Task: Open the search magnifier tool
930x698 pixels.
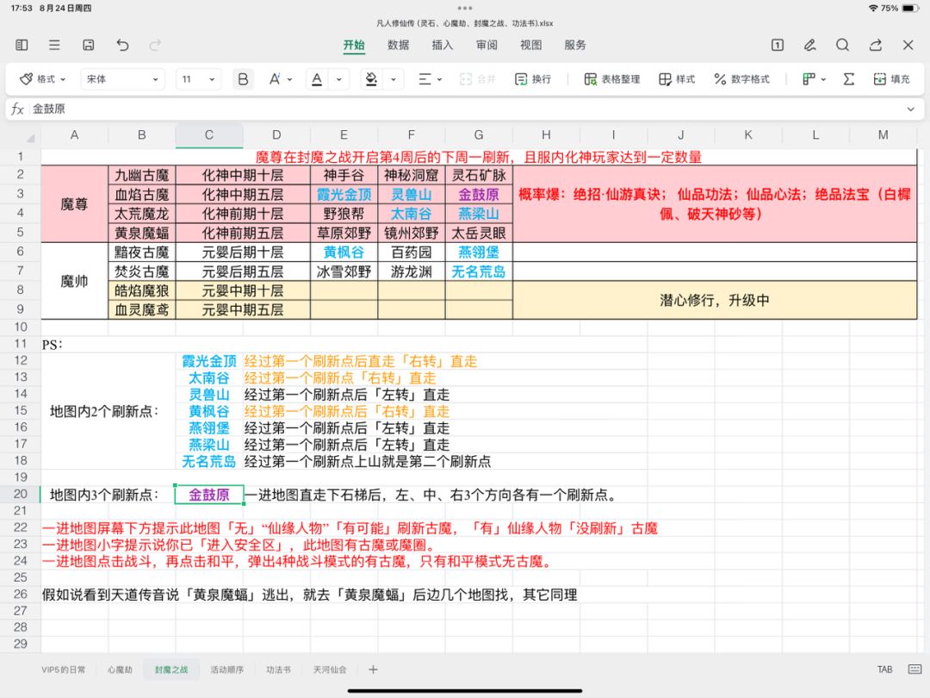Action: 842,45
